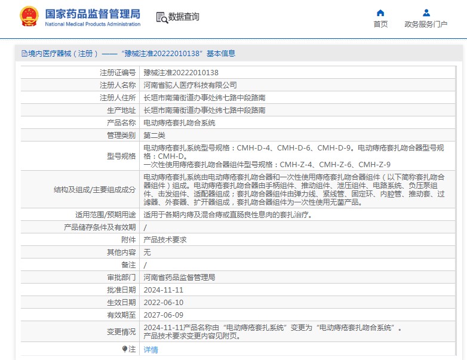Image resolution: width=467 pixels, height=360 pixels.
Task: Click the 有效期至 row label
Action: pos(121,315)
